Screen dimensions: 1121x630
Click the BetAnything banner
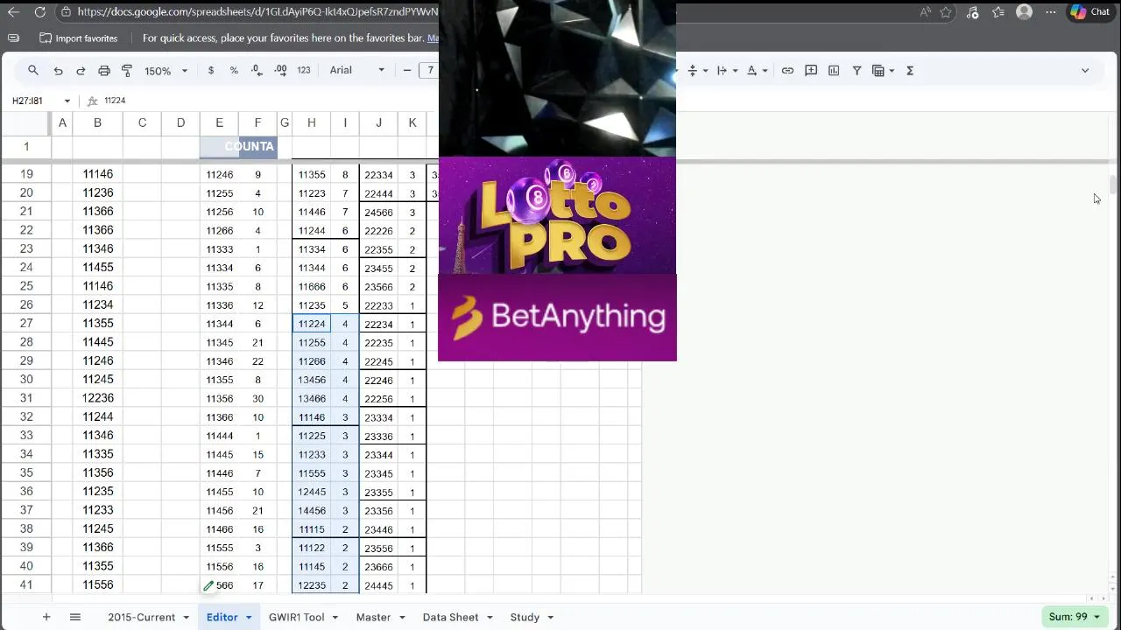[557, 318]
